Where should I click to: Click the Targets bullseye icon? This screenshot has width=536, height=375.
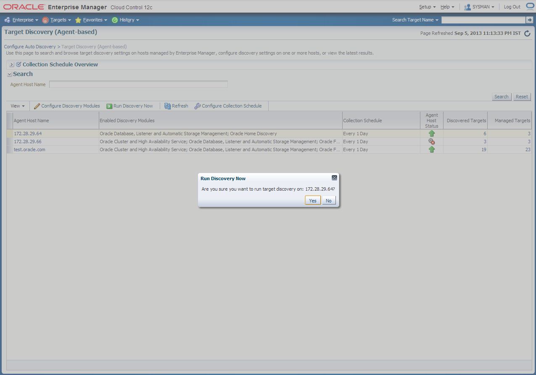pos(45,20)
